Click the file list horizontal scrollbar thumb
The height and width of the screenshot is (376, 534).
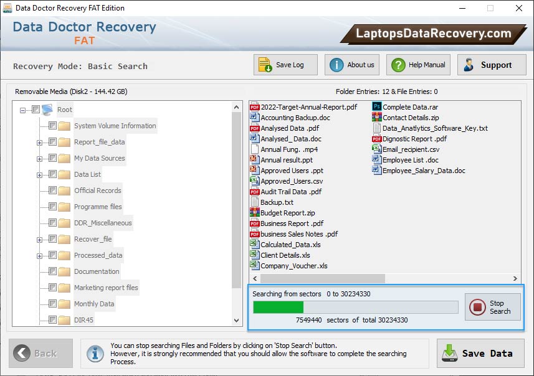coord(323,278)
